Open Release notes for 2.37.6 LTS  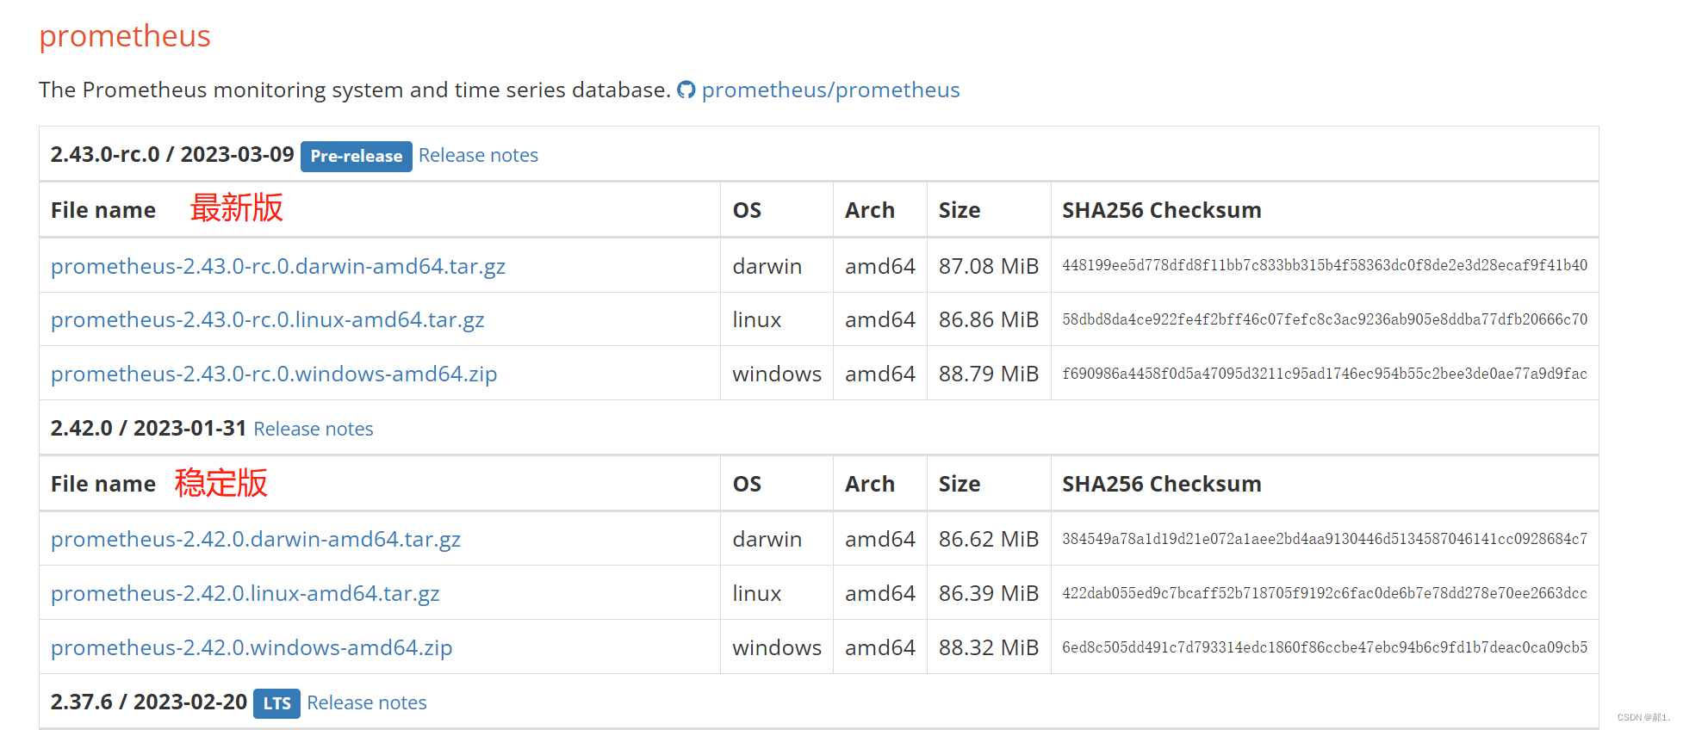[x=366, y=702]
